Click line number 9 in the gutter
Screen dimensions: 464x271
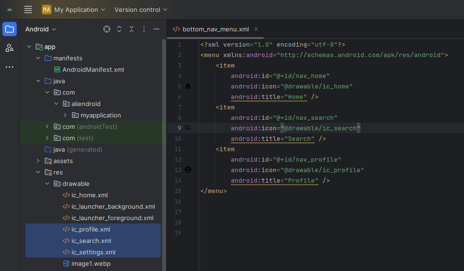179,128
